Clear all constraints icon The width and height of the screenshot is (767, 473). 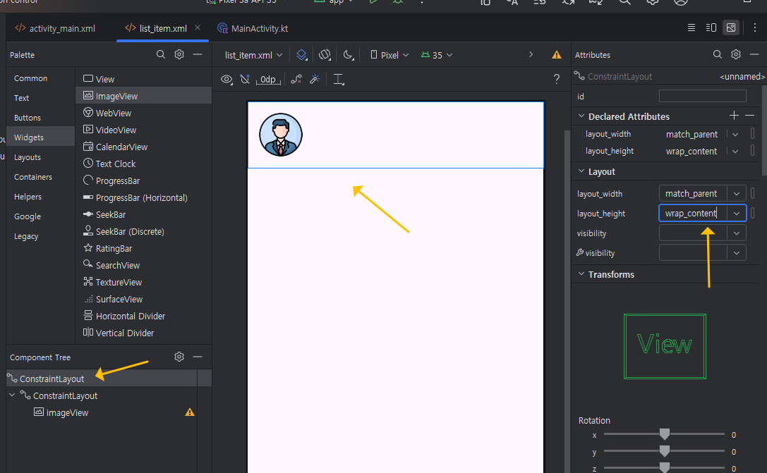click(x=296, y=79)
